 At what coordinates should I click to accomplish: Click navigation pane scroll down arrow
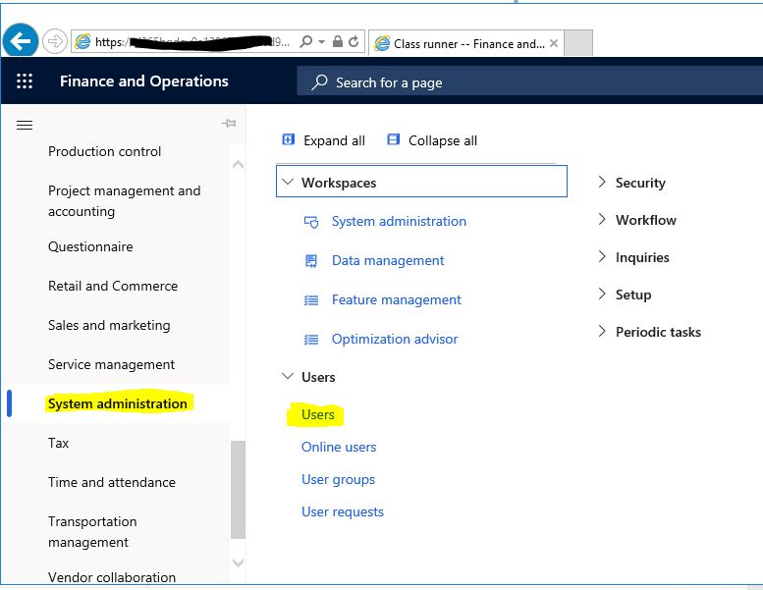point(238,563)
